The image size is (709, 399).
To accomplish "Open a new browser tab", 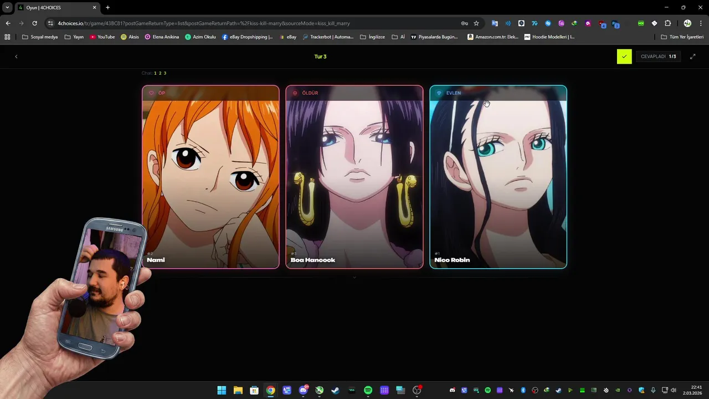I will [107, 8].
